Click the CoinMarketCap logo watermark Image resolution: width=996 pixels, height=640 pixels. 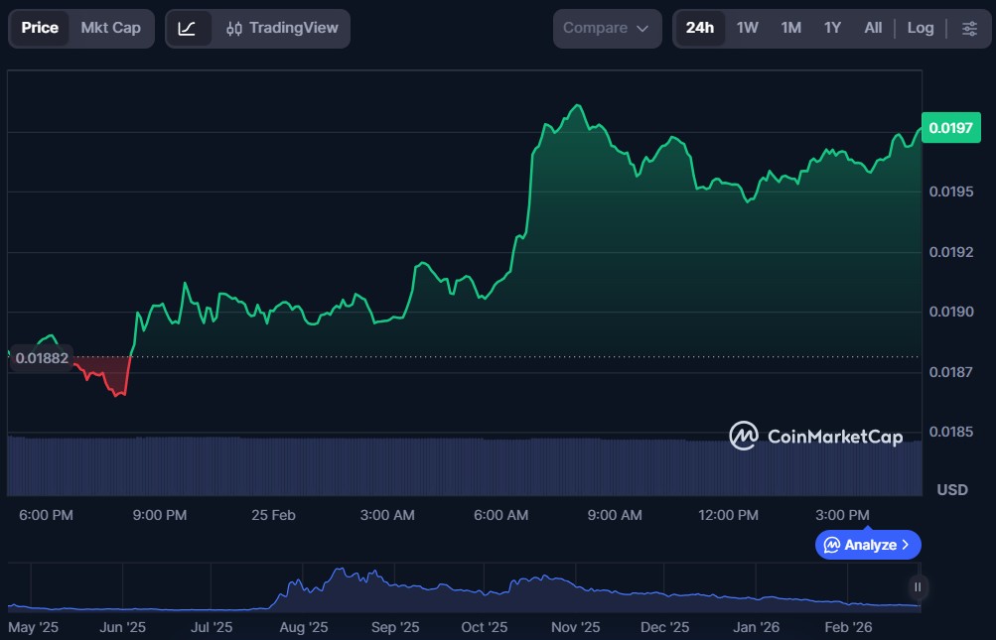coord(815,436)
